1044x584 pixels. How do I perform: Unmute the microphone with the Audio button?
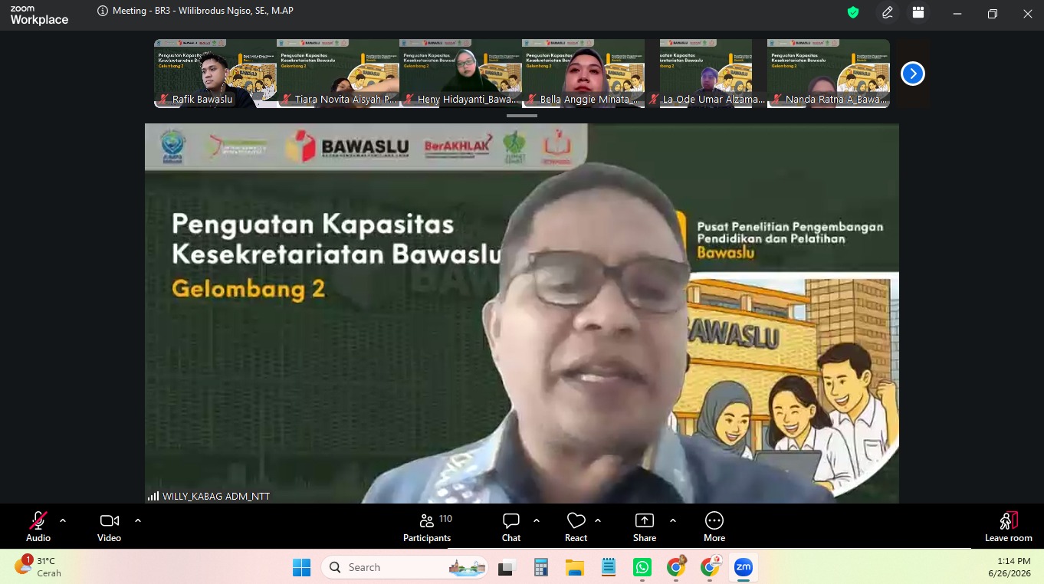38,527
